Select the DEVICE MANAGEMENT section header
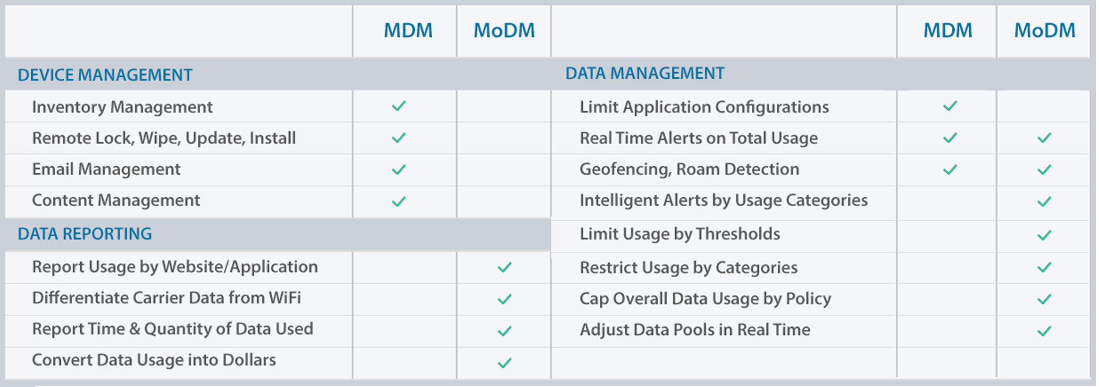 point(105,75)
